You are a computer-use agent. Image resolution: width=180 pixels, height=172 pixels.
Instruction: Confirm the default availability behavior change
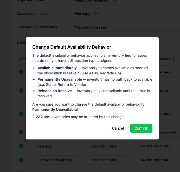pos(141,128)
